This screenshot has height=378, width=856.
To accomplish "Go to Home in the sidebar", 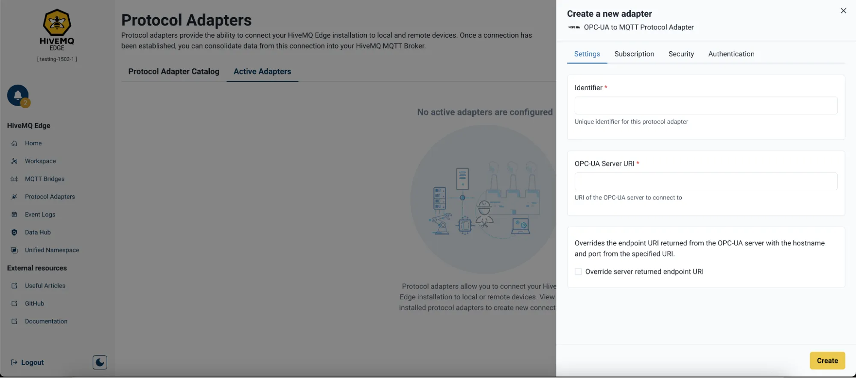I will (33, 143).
